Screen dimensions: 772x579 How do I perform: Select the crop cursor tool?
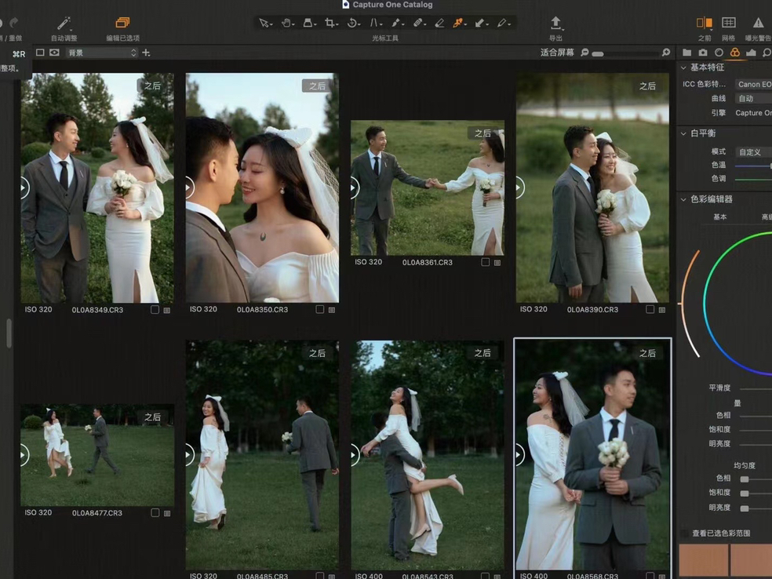click(330, 24)
